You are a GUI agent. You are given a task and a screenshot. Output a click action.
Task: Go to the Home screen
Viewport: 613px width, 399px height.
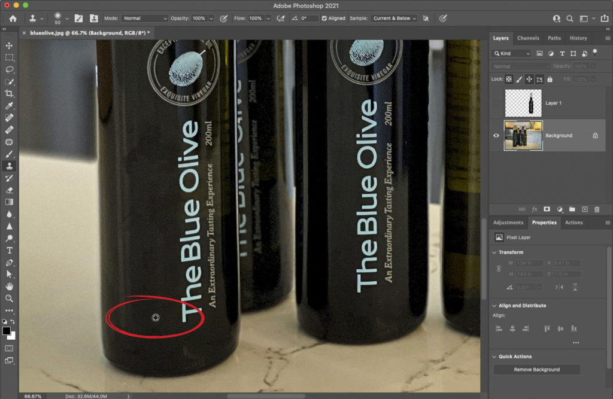(13, 19)
